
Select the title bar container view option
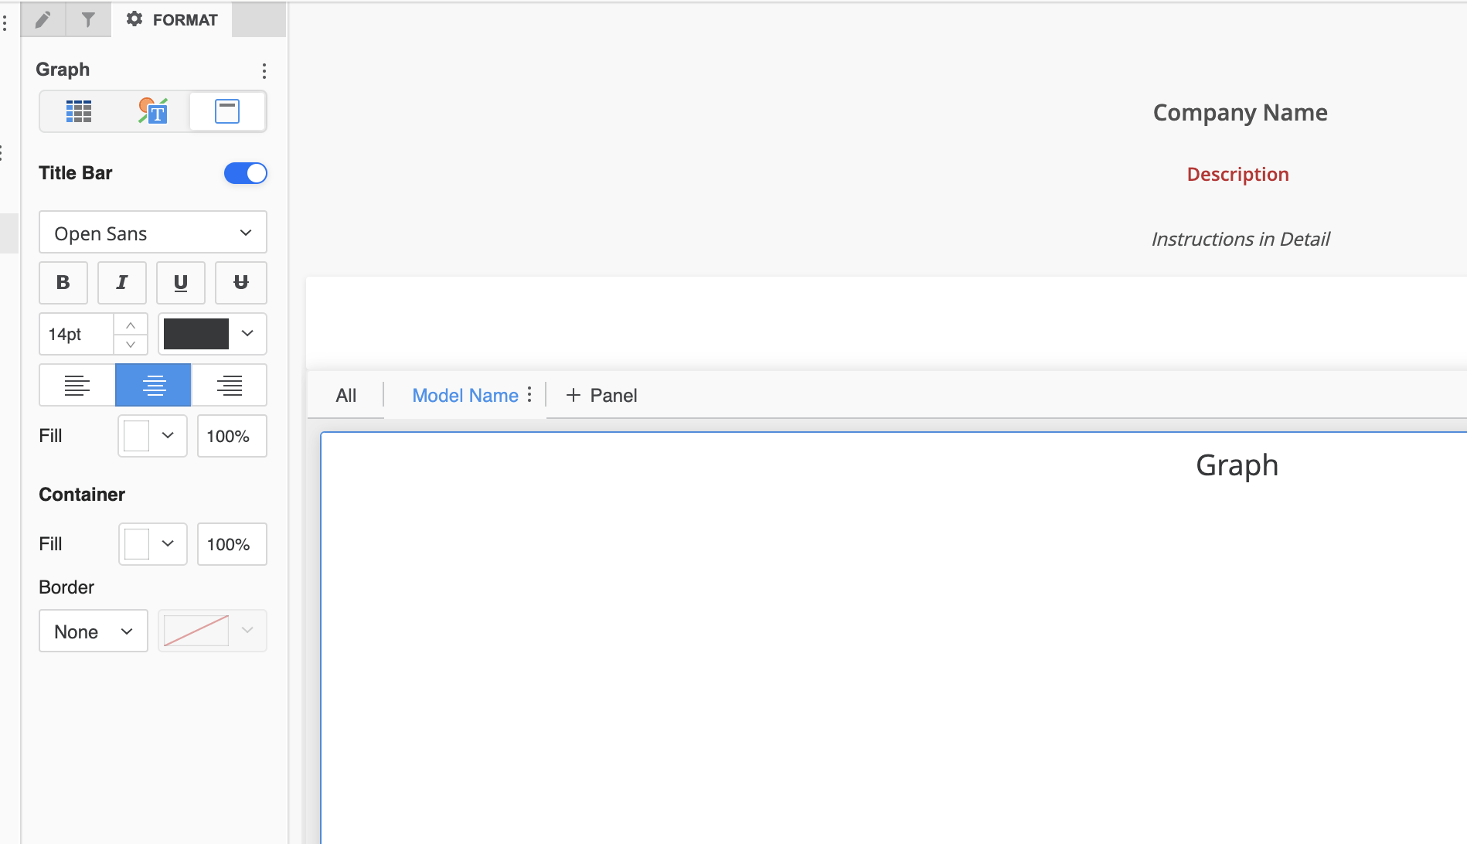click(x=226, y=111)
